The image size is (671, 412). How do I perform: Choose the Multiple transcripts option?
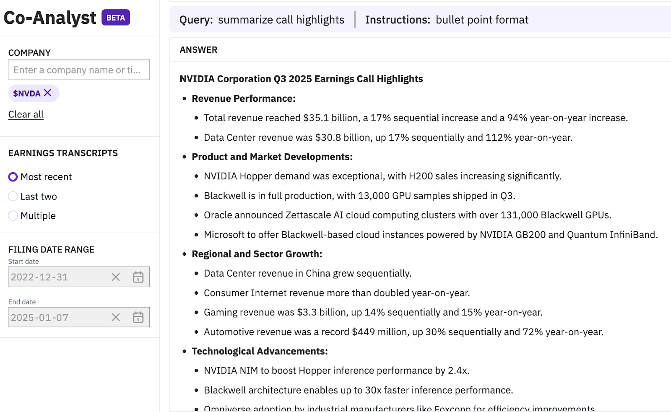[13, 216]
